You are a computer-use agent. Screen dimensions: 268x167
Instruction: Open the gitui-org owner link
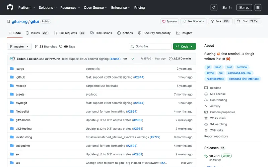point(19,21)
